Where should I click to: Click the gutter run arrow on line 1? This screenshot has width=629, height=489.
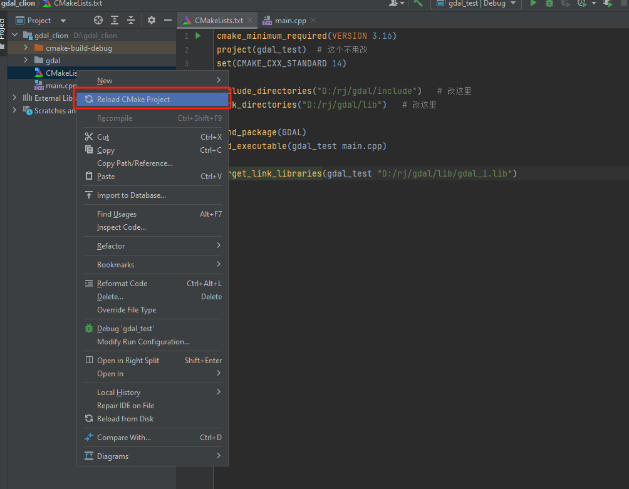198,36
